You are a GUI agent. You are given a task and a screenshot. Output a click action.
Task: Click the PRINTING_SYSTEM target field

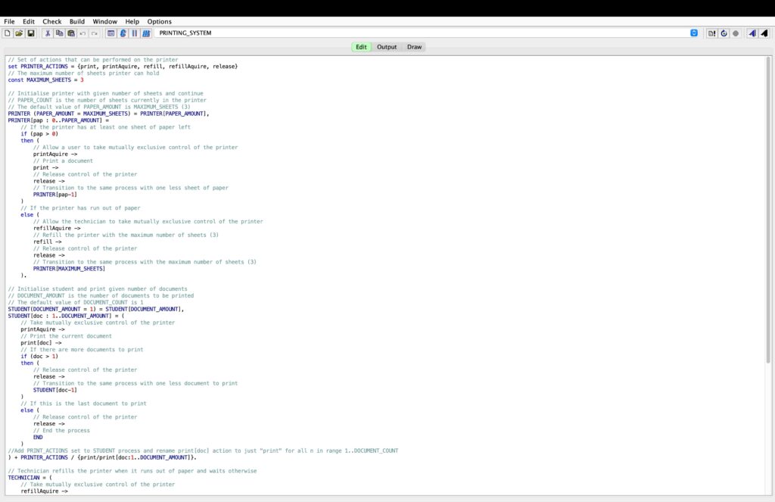tap(427, 33)
